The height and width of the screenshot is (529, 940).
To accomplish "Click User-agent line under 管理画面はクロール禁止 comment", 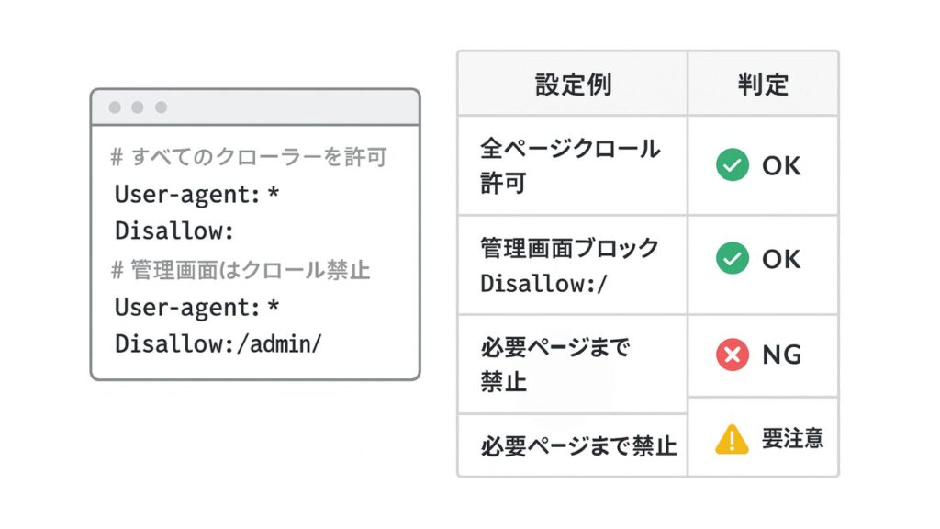I will [x=196, y=307].
